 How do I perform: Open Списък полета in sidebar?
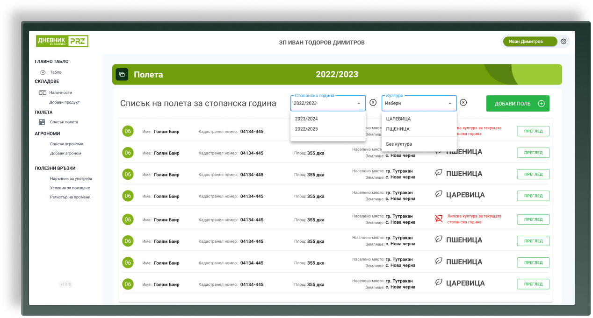[x=64, y=122]
